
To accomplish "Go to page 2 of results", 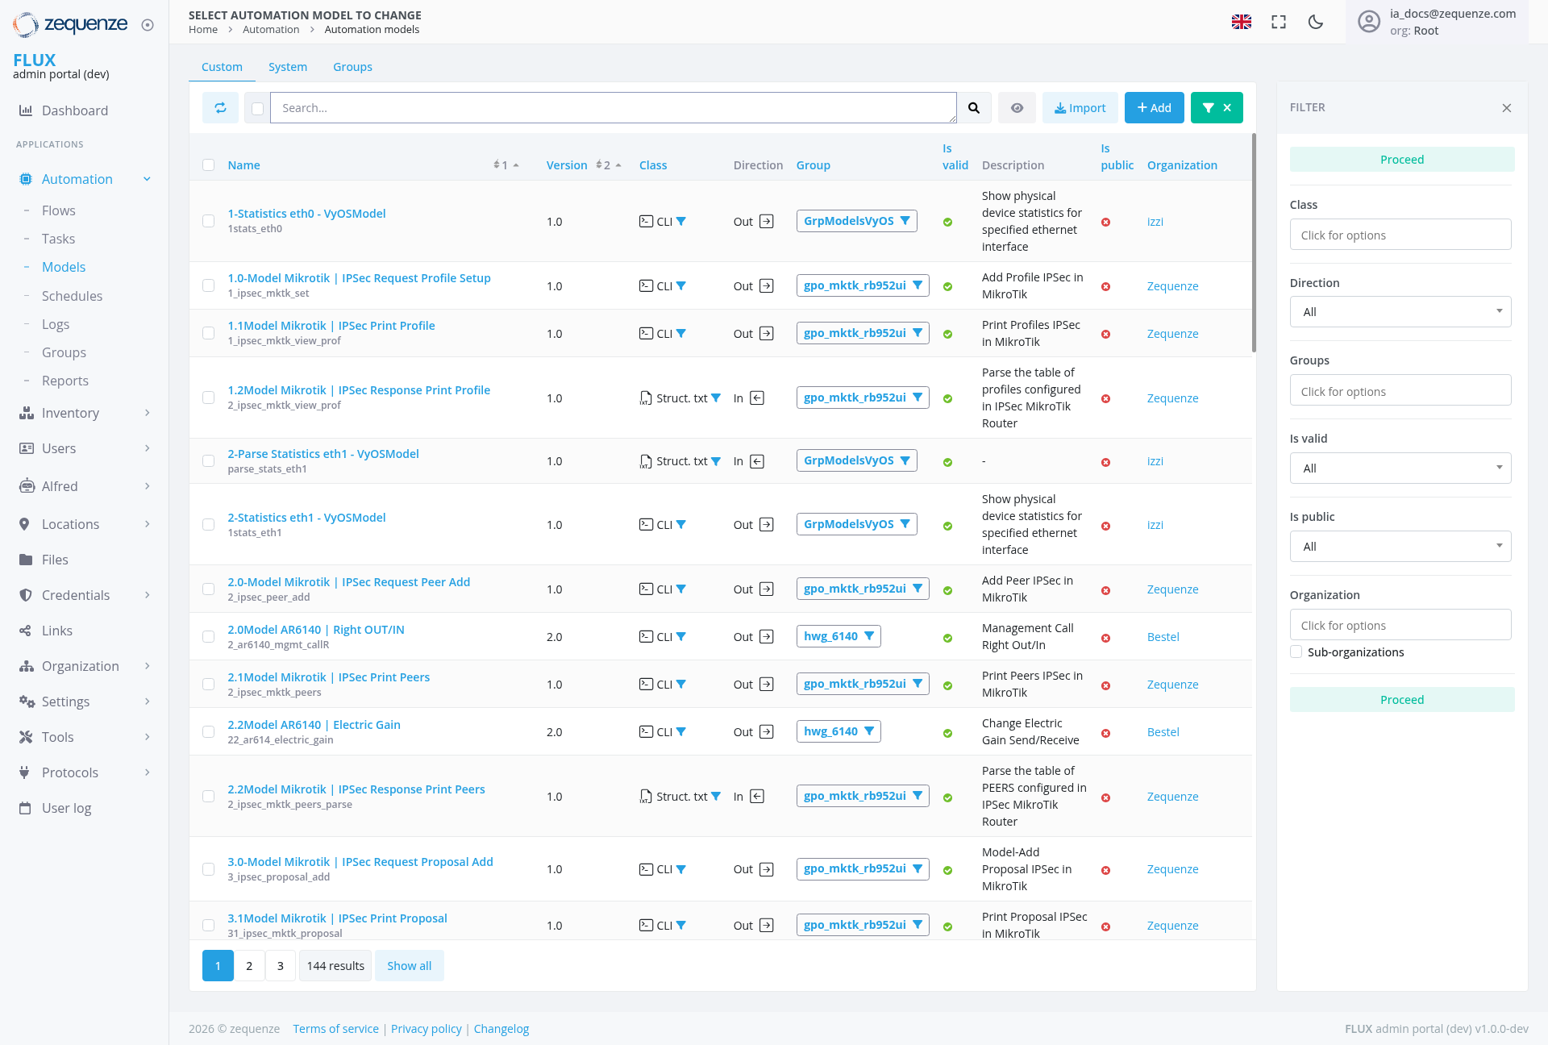I will pos(248,965).
